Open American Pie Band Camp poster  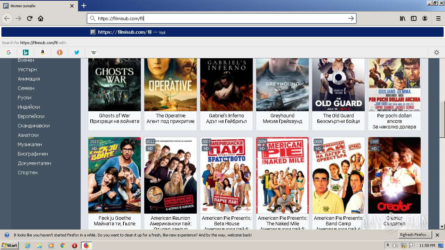pos(338,175)
